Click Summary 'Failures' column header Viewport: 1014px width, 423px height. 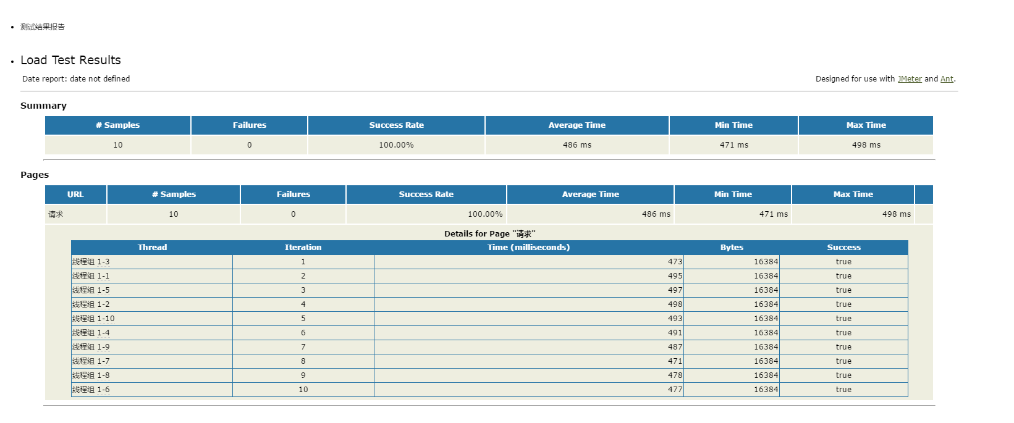tap(250, 125)
